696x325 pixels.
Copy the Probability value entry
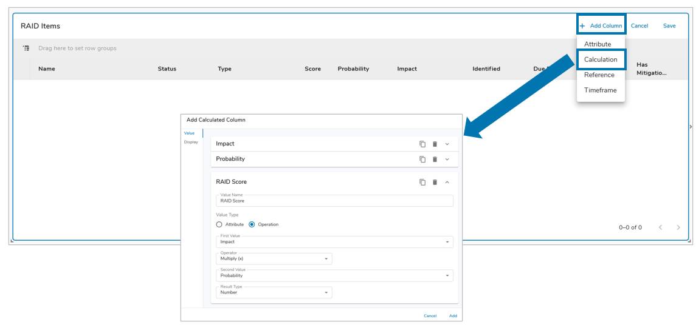(422, 159)
